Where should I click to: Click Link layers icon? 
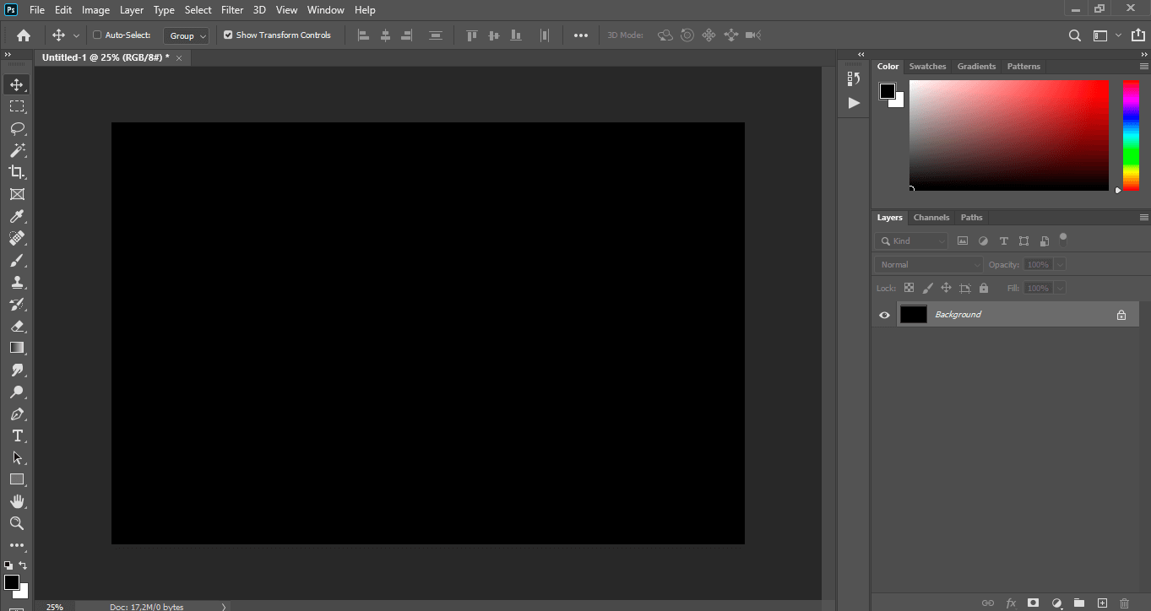coord(987,603)
